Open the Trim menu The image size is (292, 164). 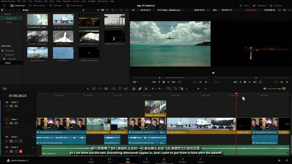tap(30, 1)
